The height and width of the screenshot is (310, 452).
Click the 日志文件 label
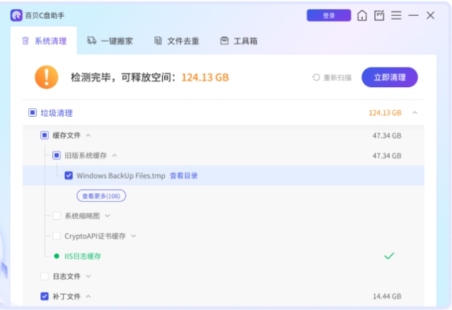[x=67, y=276]
